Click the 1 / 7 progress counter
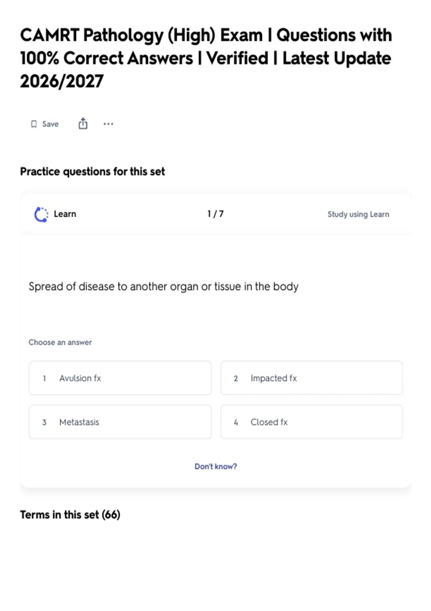The height and width of the screenshot is (611, 431). point(215,214)
